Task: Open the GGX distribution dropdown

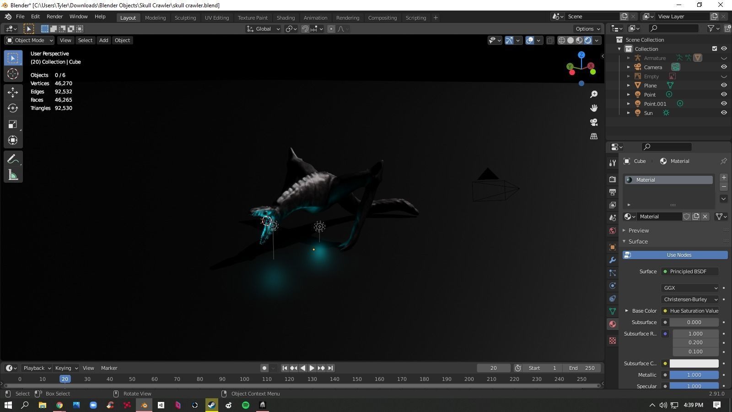Action: pos(690,288)
